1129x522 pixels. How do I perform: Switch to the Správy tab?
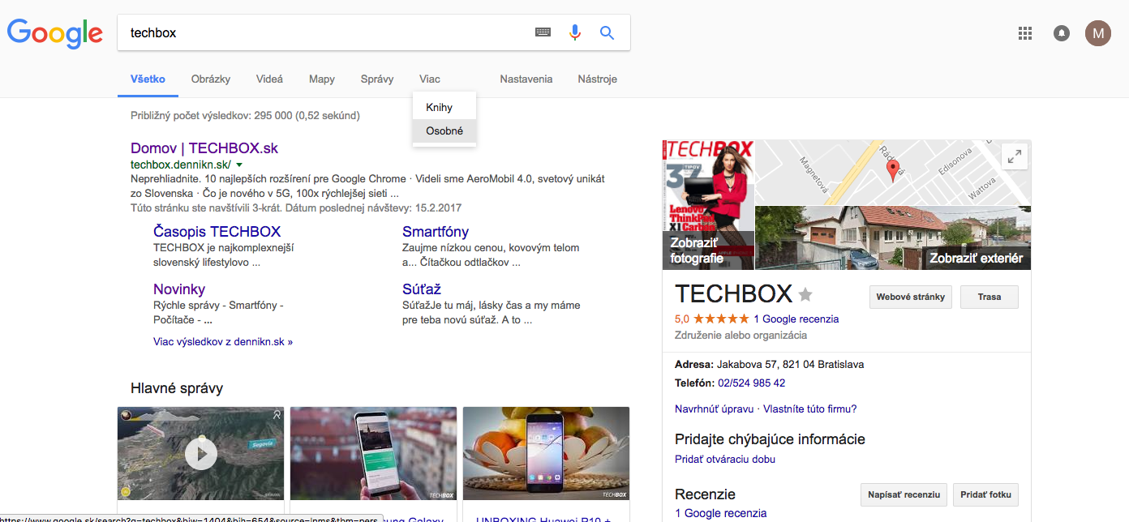pos(377,79)
